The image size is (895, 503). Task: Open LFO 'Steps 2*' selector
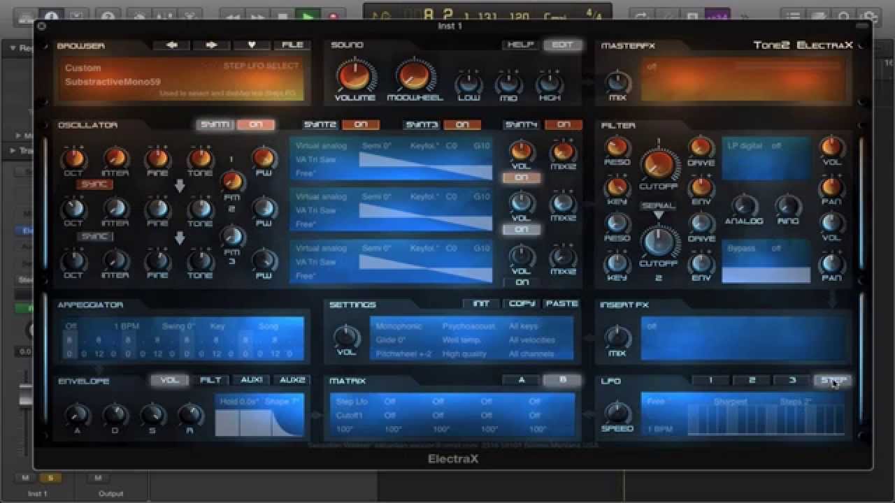click(796, 402)
